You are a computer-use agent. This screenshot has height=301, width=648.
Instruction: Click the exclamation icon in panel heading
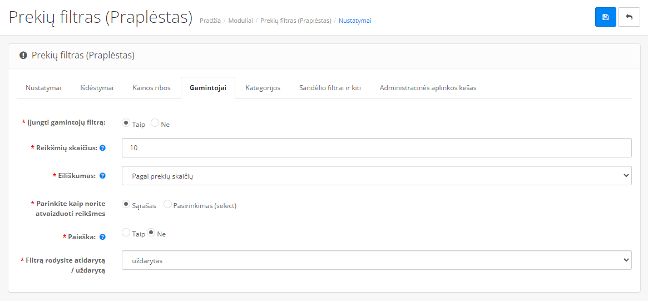23,55
